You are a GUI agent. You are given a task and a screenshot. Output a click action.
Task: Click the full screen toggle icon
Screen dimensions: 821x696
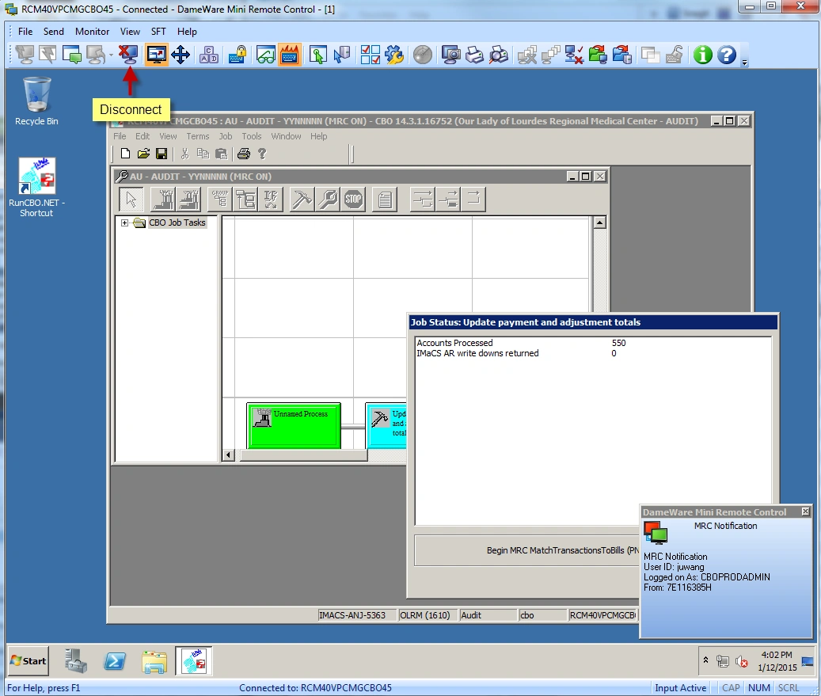point(157,55)
